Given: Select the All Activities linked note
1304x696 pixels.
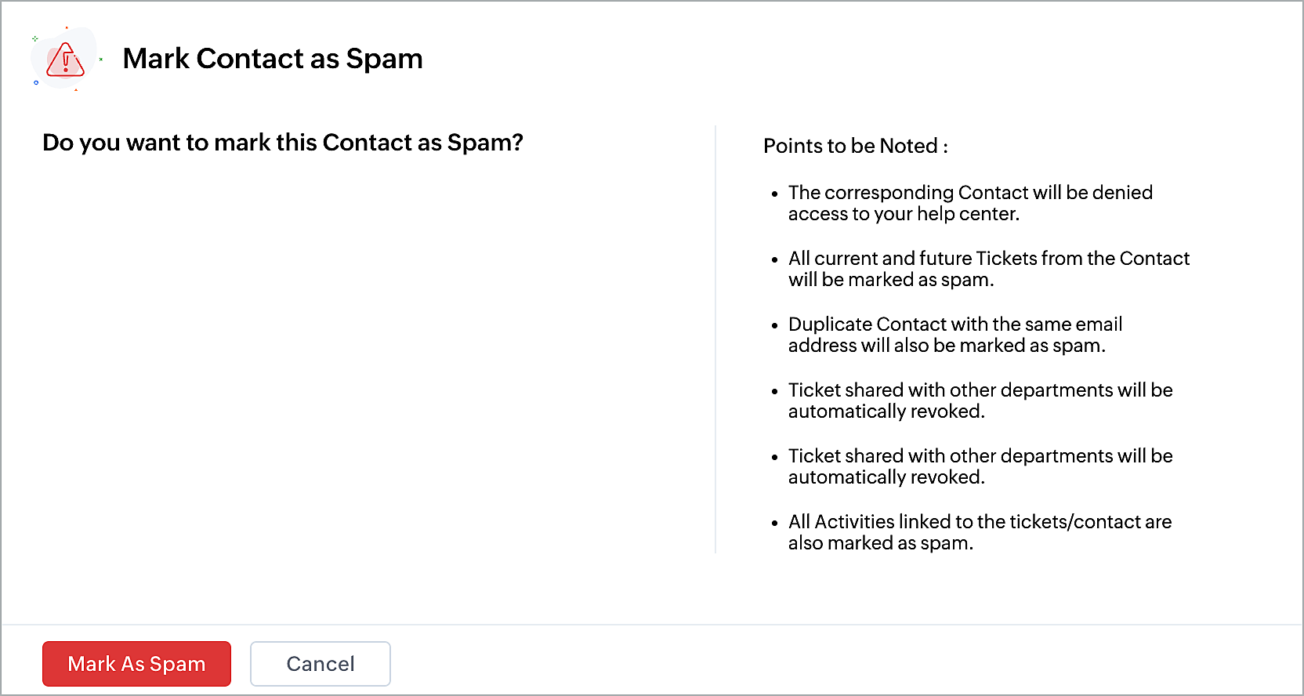Looking at the screenshot, I should pyautogui.click(x=980, y=532).
